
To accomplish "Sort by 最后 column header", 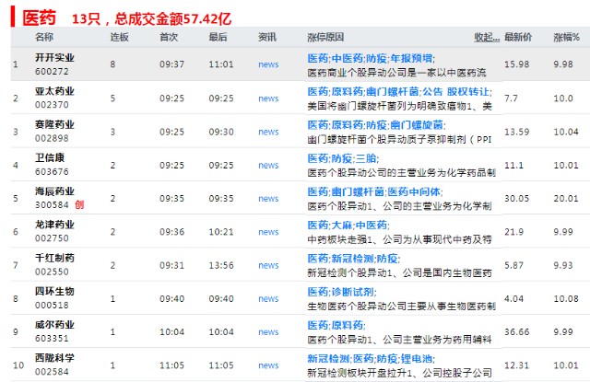I will click(218, 37).
